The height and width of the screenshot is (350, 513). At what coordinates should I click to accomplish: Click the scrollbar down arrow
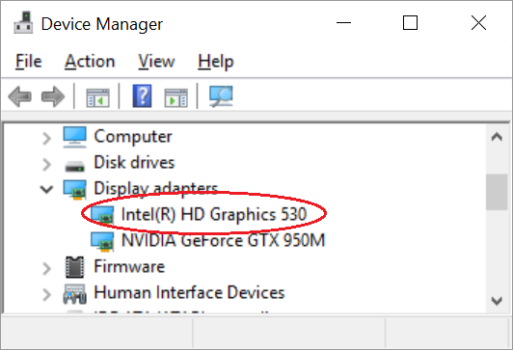coord(497,301)
